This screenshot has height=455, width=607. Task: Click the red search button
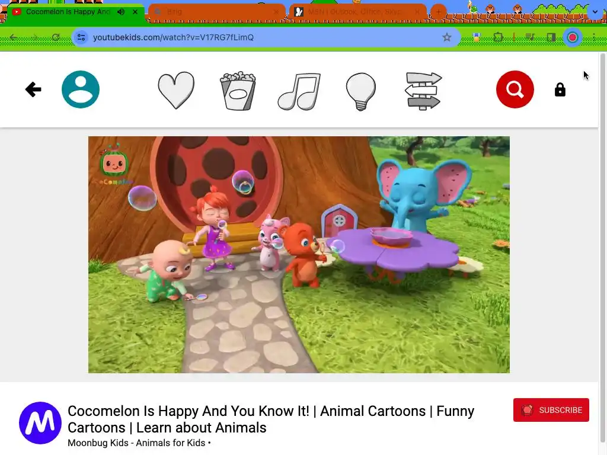[x=515, y=89]
